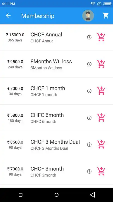
Task: View info for CHFC 6month
Action: pyautogui.click(x=89, y=118)
